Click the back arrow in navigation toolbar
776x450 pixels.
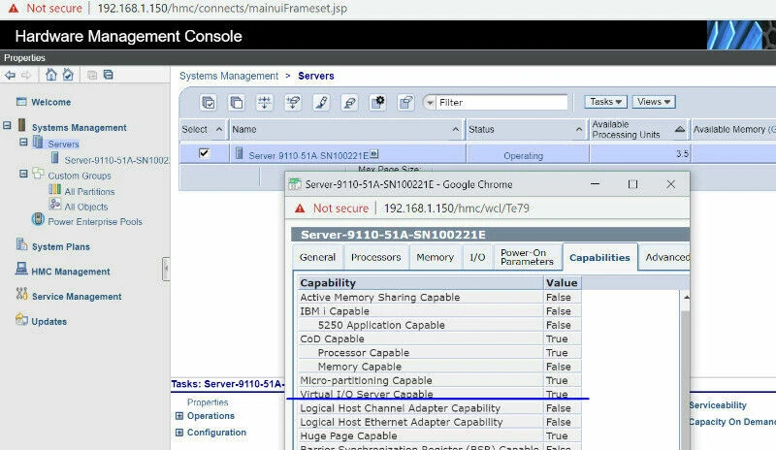(x=10, y=76)
